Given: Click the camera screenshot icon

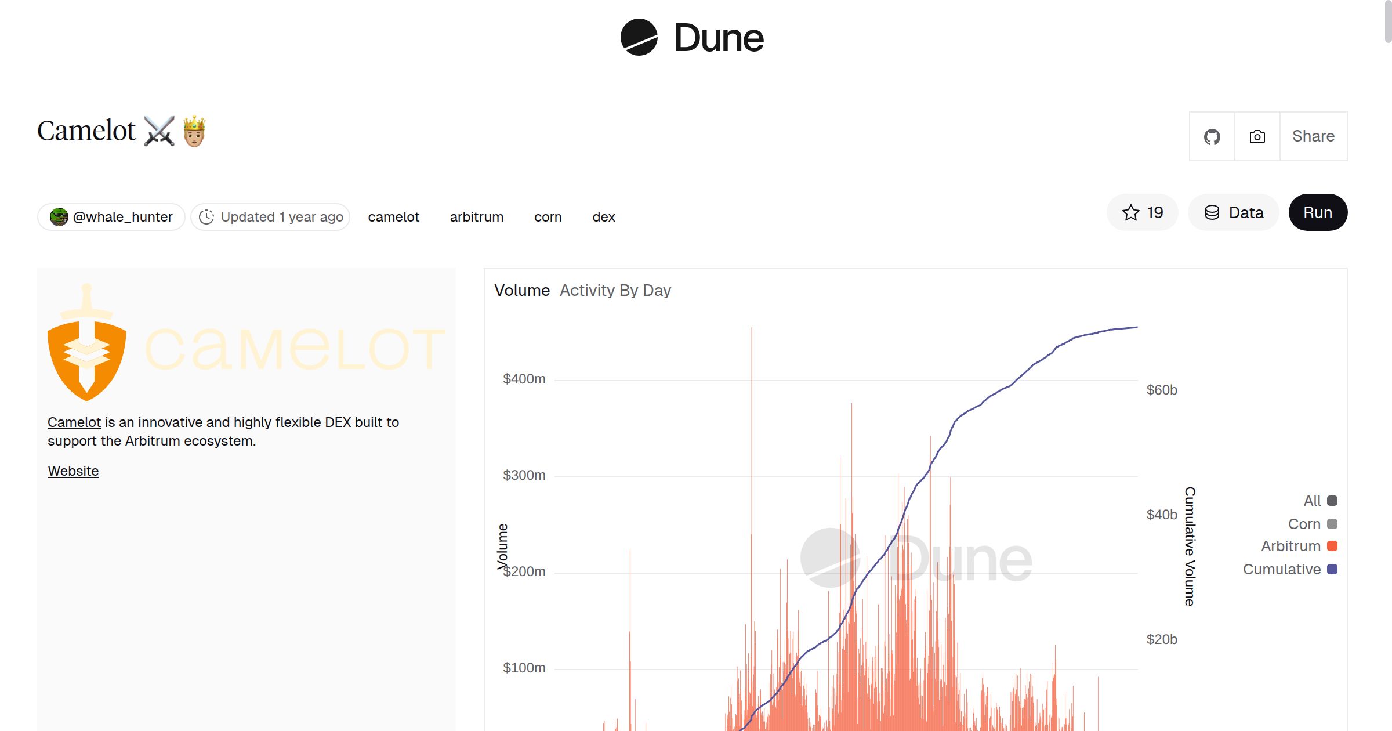Looking at the screenshot, I should point(1257,137).
